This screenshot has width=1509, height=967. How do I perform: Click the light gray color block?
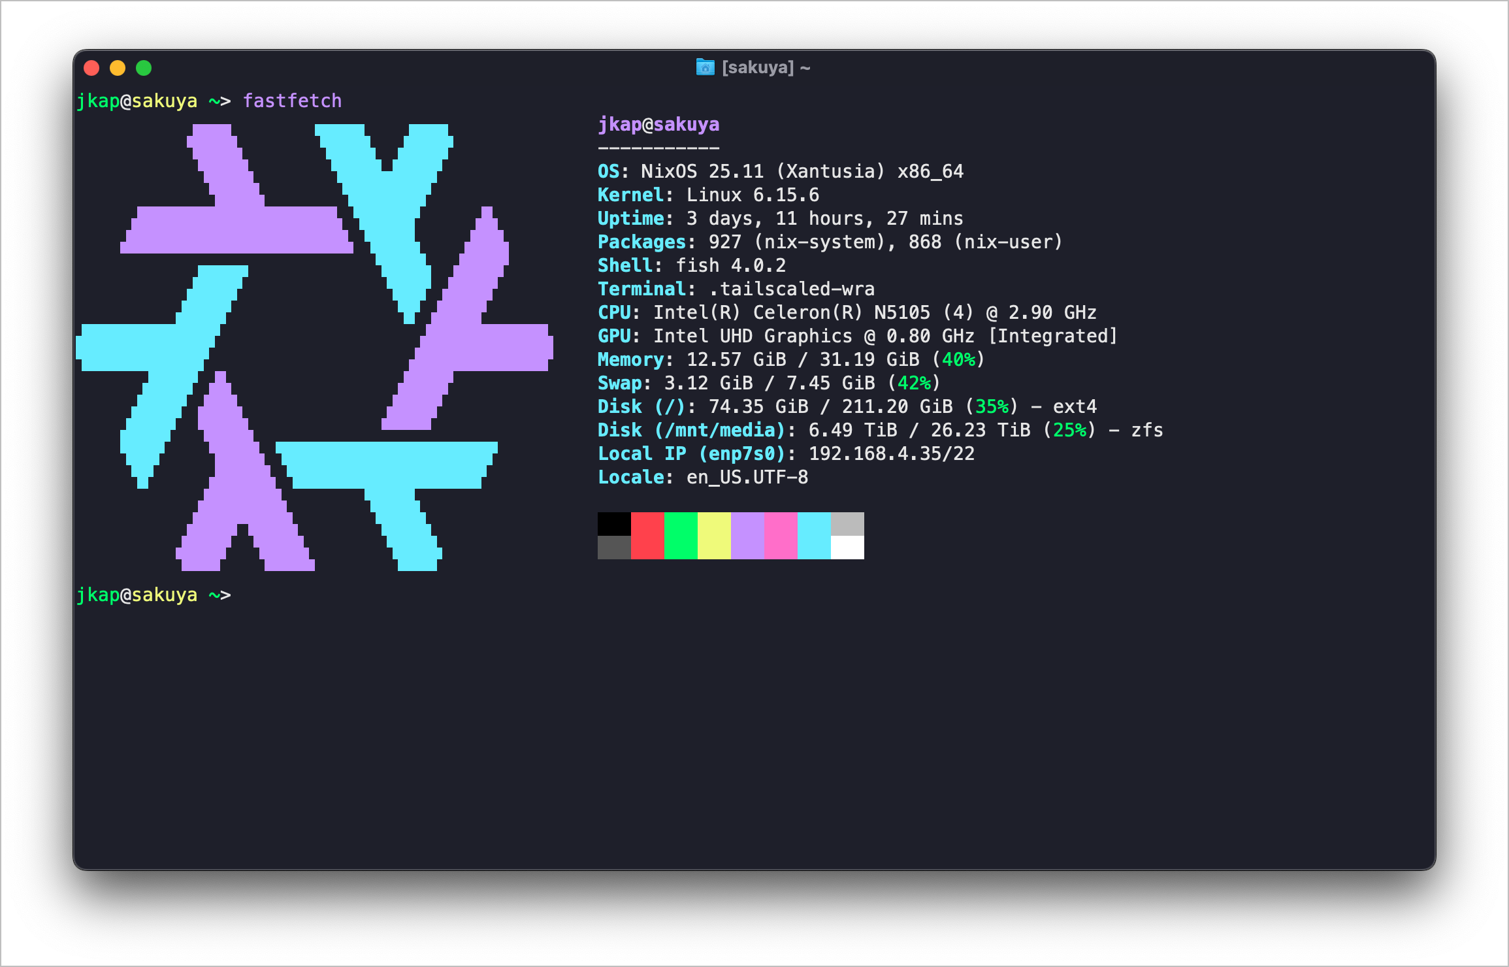pyautogui.click(x=847, y=524)
